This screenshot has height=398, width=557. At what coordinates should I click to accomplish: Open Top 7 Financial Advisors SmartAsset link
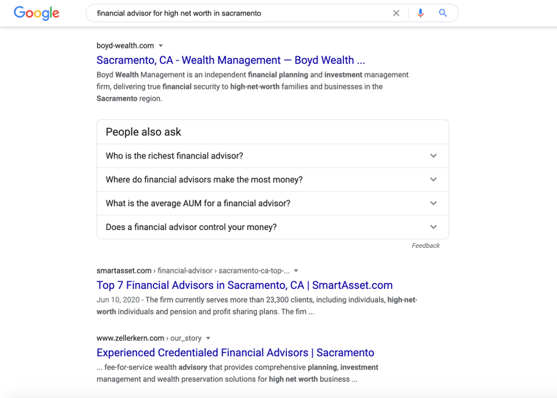click(x=245, y=285)
